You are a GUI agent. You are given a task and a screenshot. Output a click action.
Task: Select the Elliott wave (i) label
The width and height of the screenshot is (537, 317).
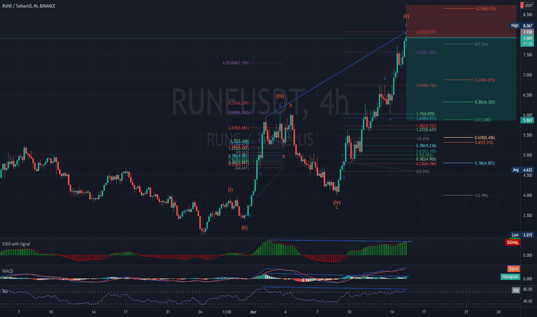(x=230, y=190)
